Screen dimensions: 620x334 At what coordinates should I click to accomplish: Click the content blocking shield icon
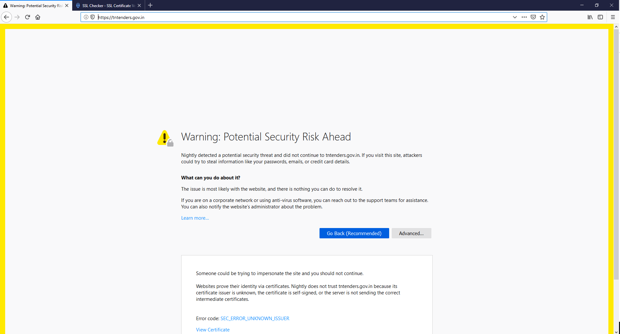tap(93, 17)
